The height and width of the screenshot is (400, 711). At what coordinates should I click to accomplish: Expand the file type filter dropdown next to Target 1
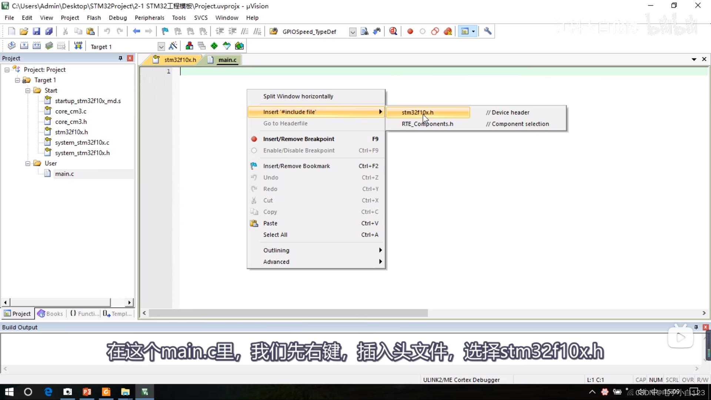pyautogui.click(x=161, y=46)
